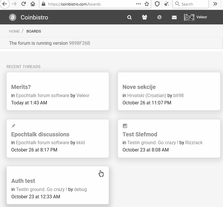This screenshot has width=223, height=207.
Task: Open the Merits? thread
Action: click(x=21, y=87)
